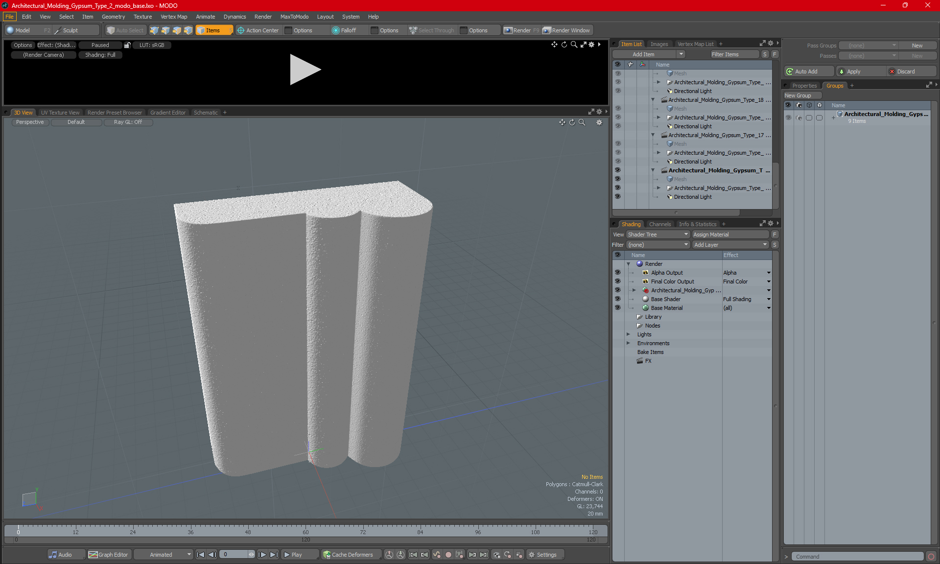Screen dimensions: 940x564
Task: Open the Render menu
Action: click(263, 17)
